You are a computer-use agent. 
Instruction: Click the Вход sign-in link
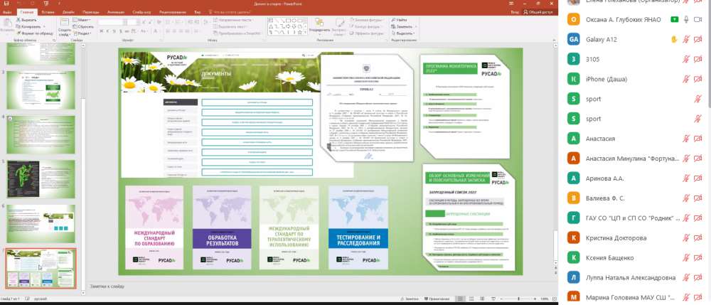coord(515,12)
